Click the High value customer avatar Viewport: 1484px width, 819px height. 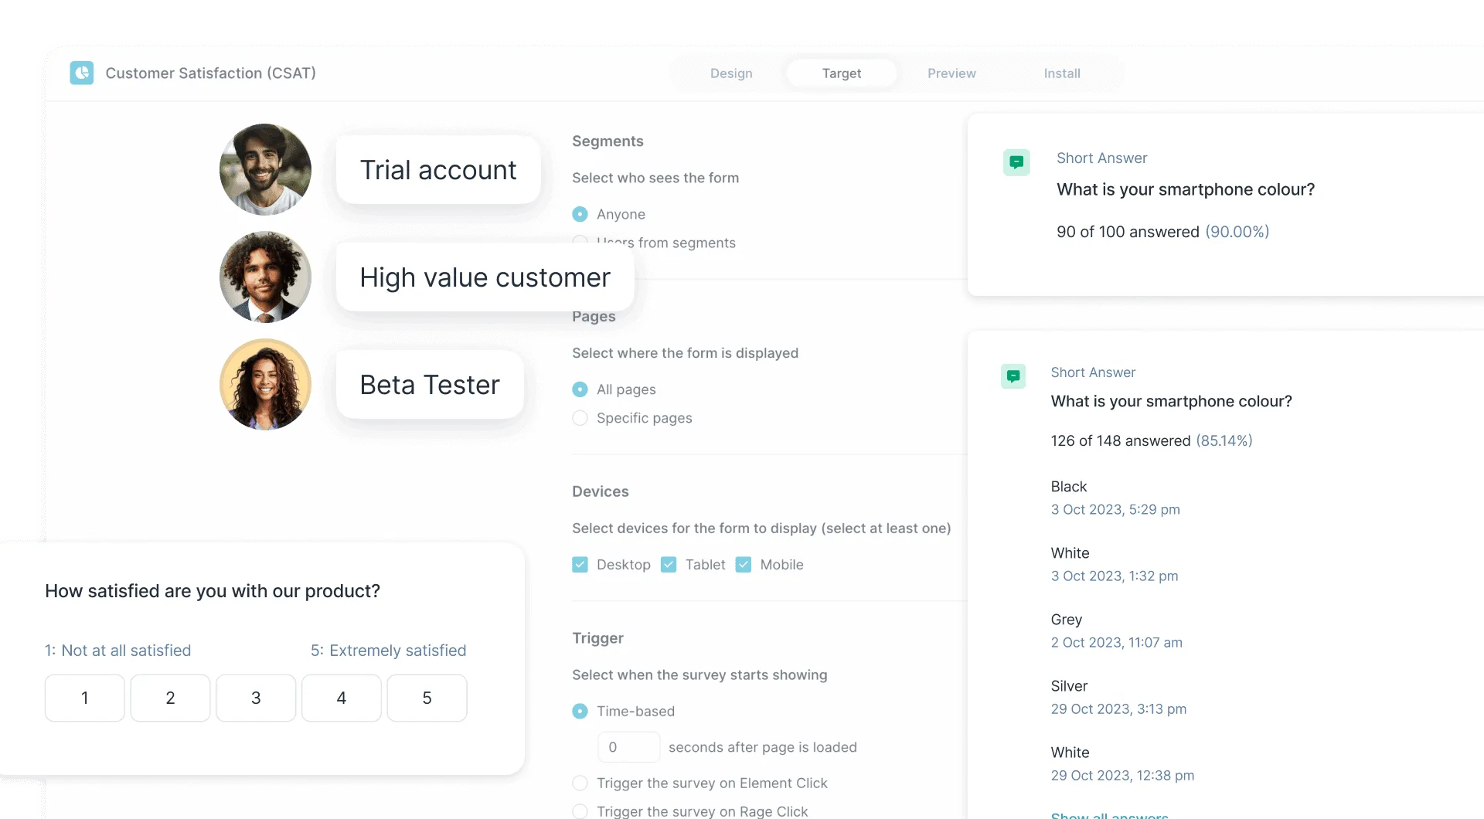click(x=264, y=277)
